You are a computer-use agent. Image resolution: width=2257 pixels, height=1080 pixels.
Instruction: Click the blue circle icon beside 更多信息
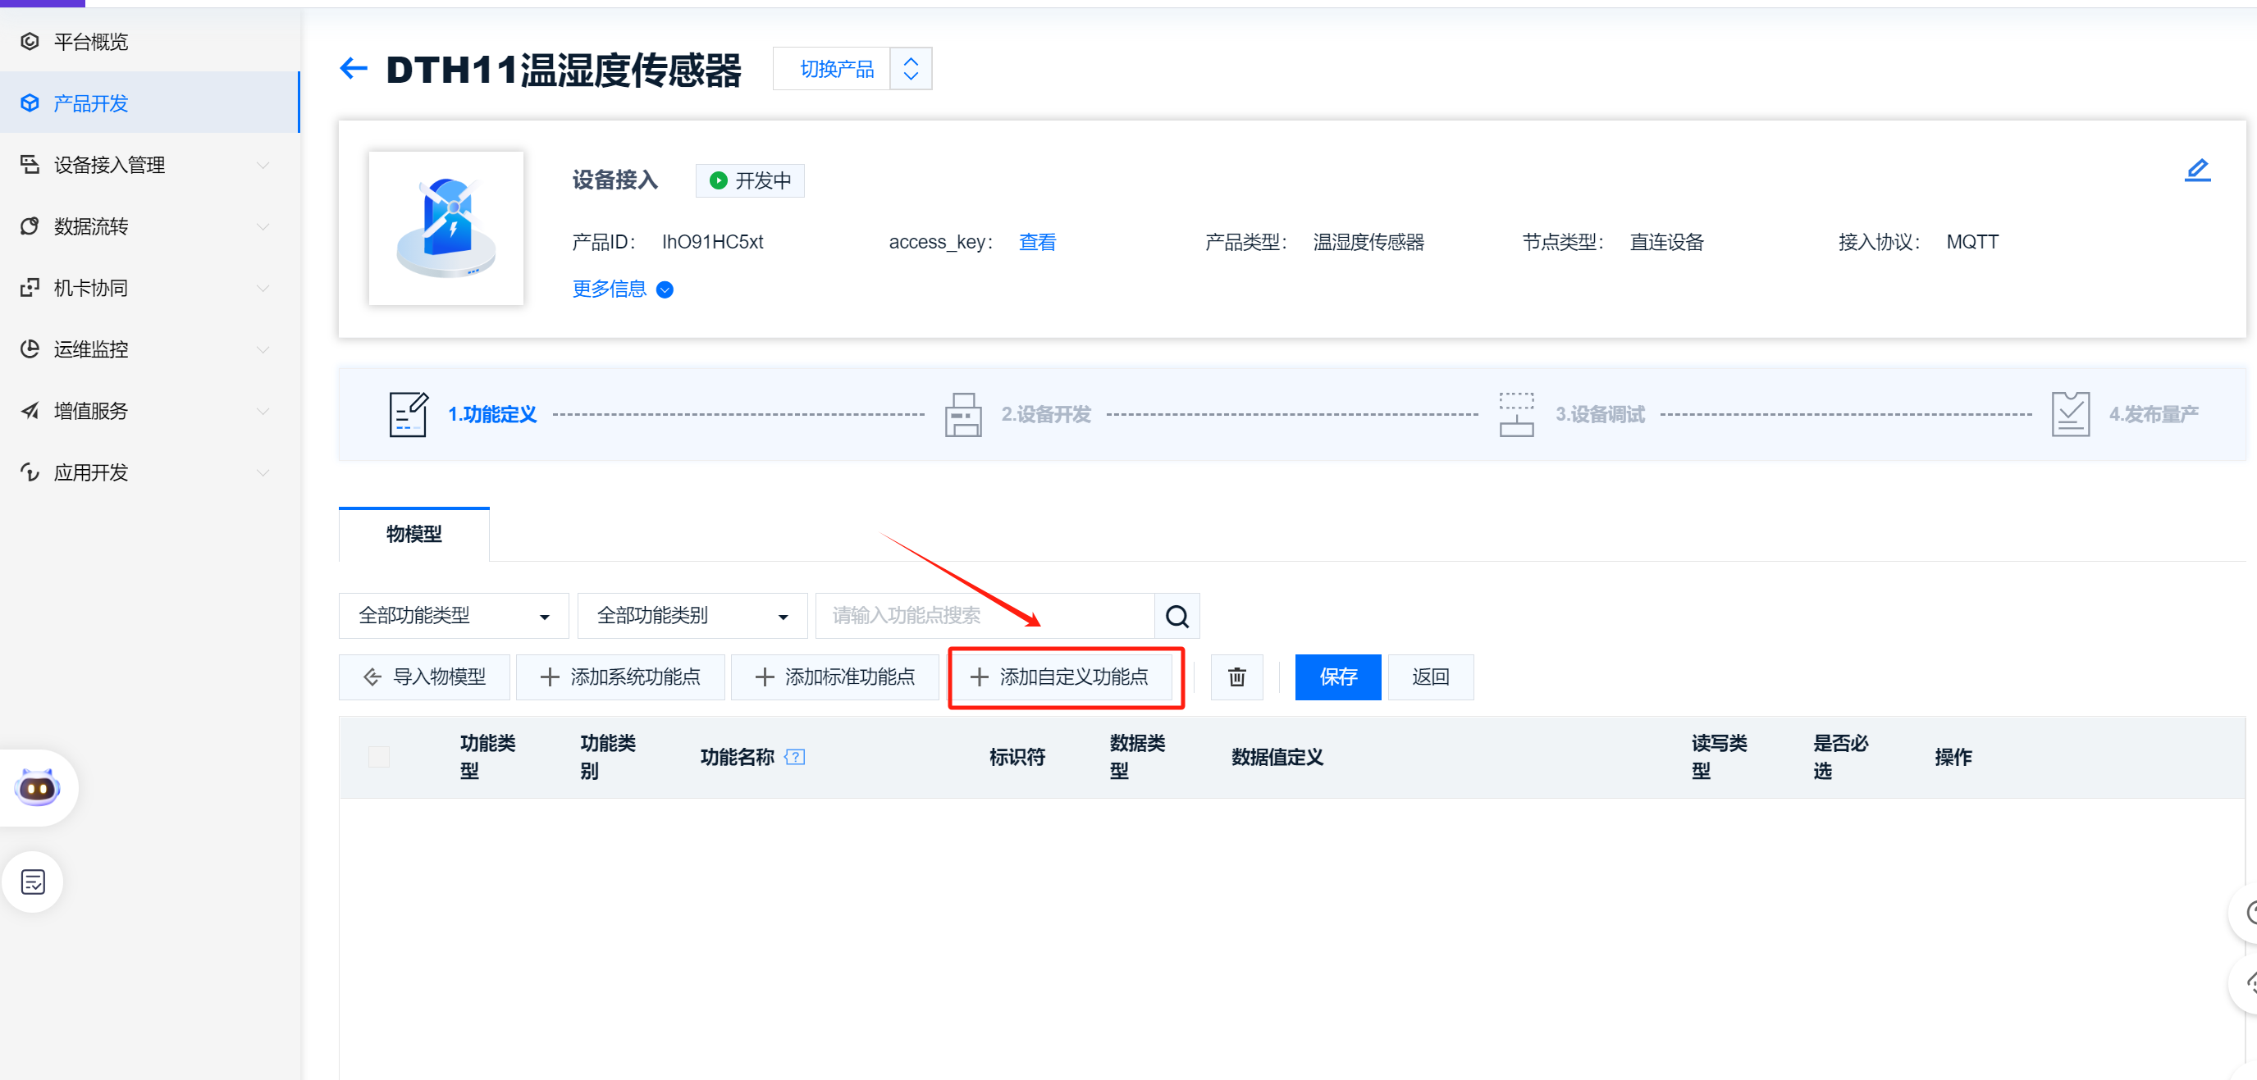[665, 290]
